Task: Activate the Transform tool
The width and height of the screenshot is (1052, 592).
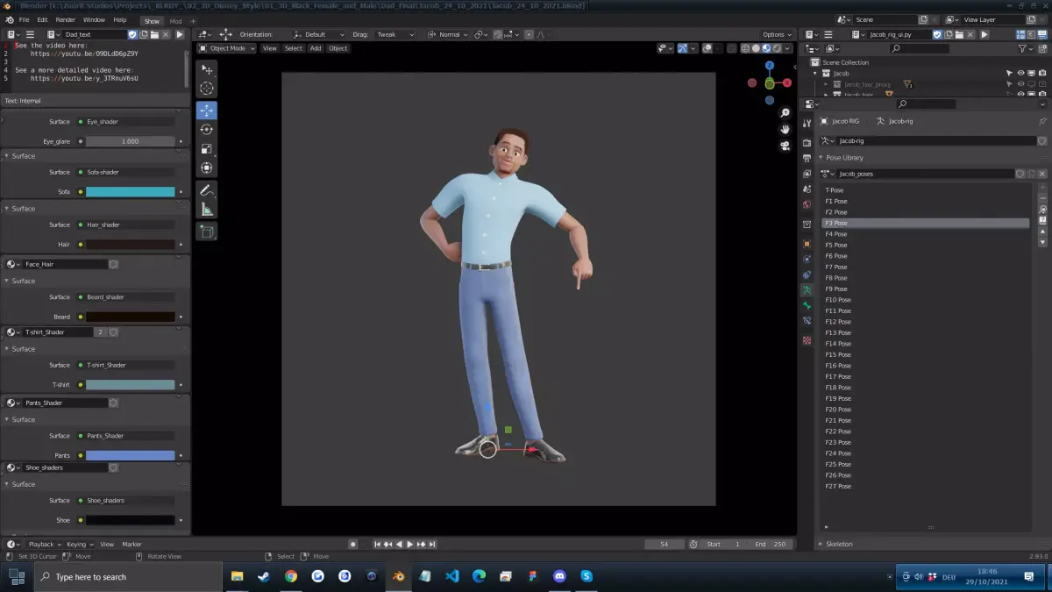Action: click(207, 168)
